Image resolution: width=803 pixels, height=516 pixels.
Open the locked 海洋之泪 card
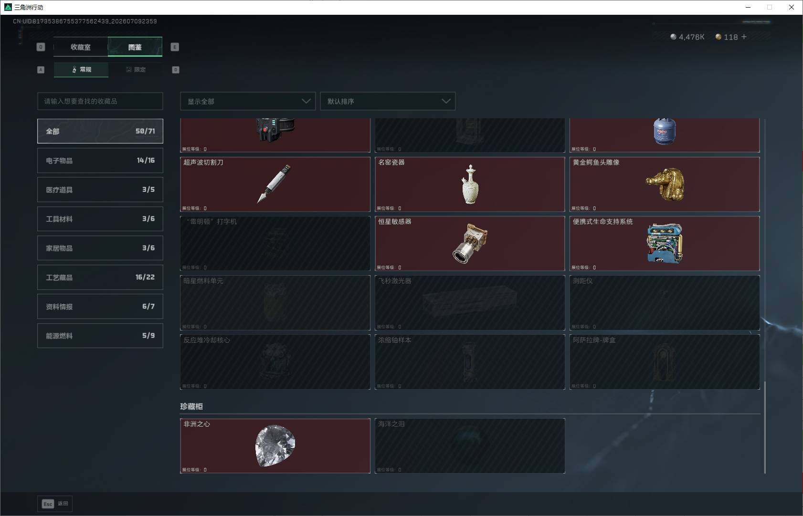pos(470,446)
